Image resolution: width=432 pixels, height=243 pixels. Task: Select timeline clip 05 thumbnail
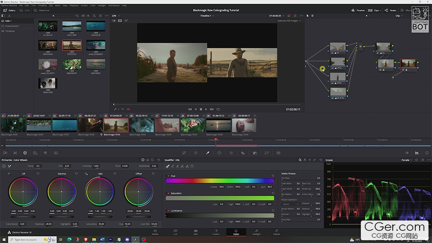click(x=116, y=125)
